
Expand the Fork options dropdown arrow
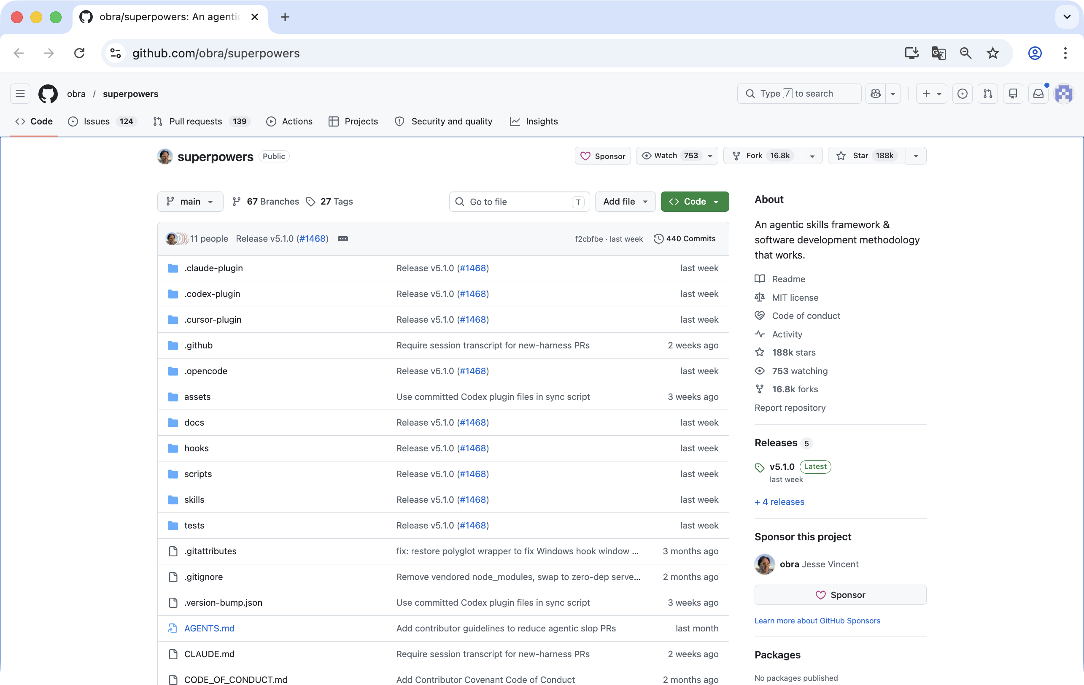click(x=812, y=156)
